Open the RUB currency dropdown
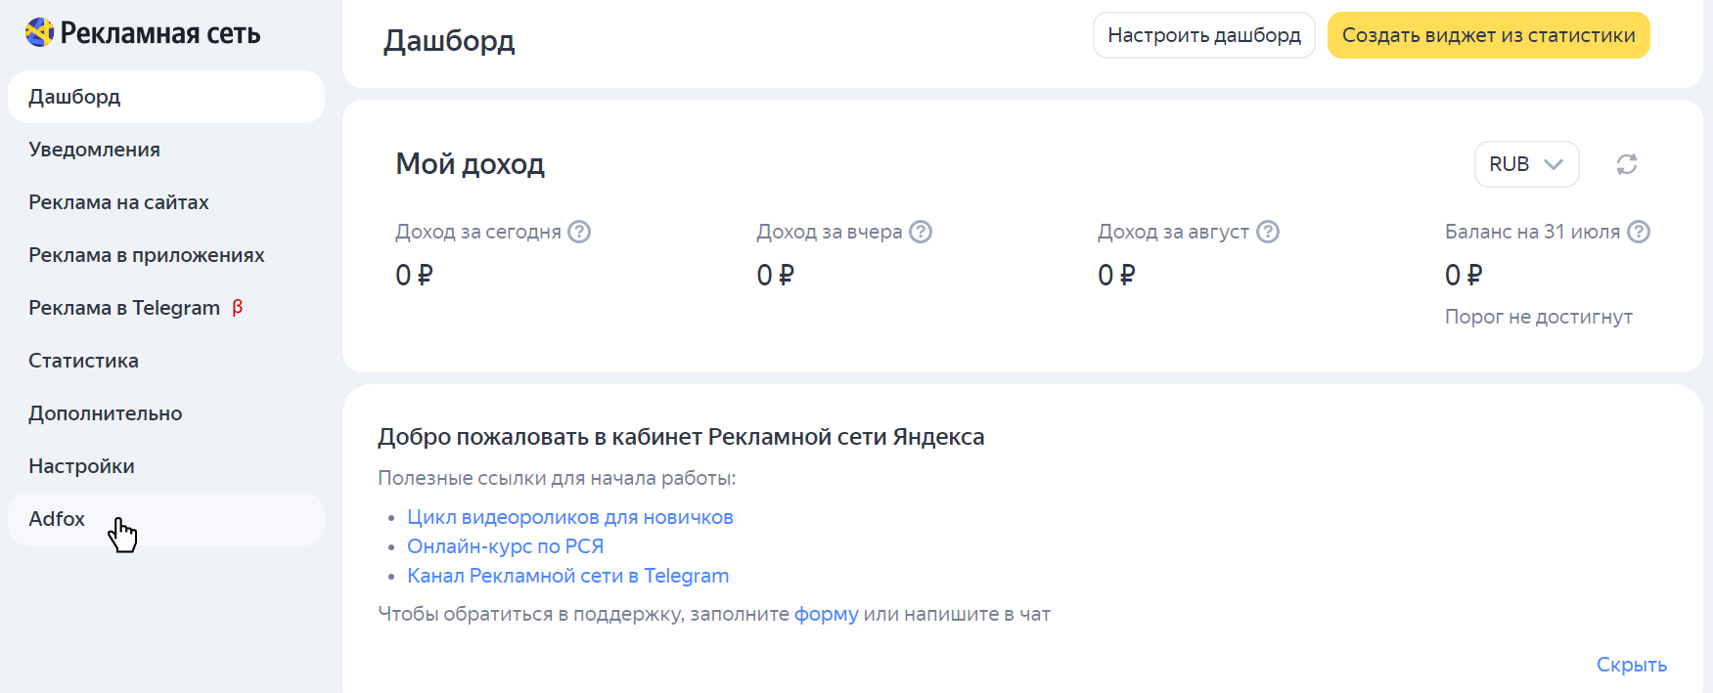This screenshot has width=1713, height=693. (x=1526, y=164)
